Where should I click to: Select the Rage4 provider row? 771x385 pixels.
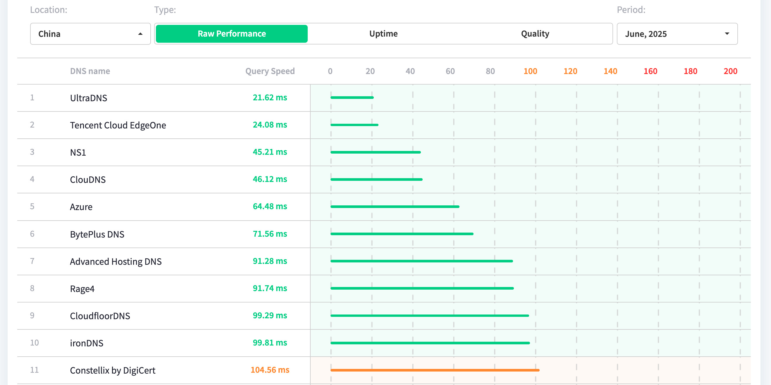[82, 288]
